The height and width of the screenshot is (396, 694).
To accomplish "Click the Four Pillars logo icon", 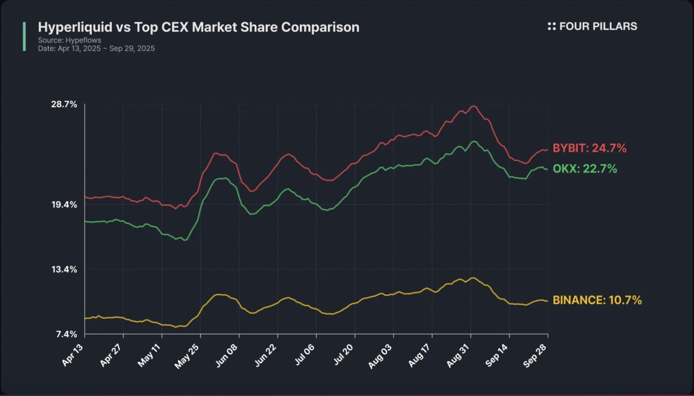I will click(552, 26).
